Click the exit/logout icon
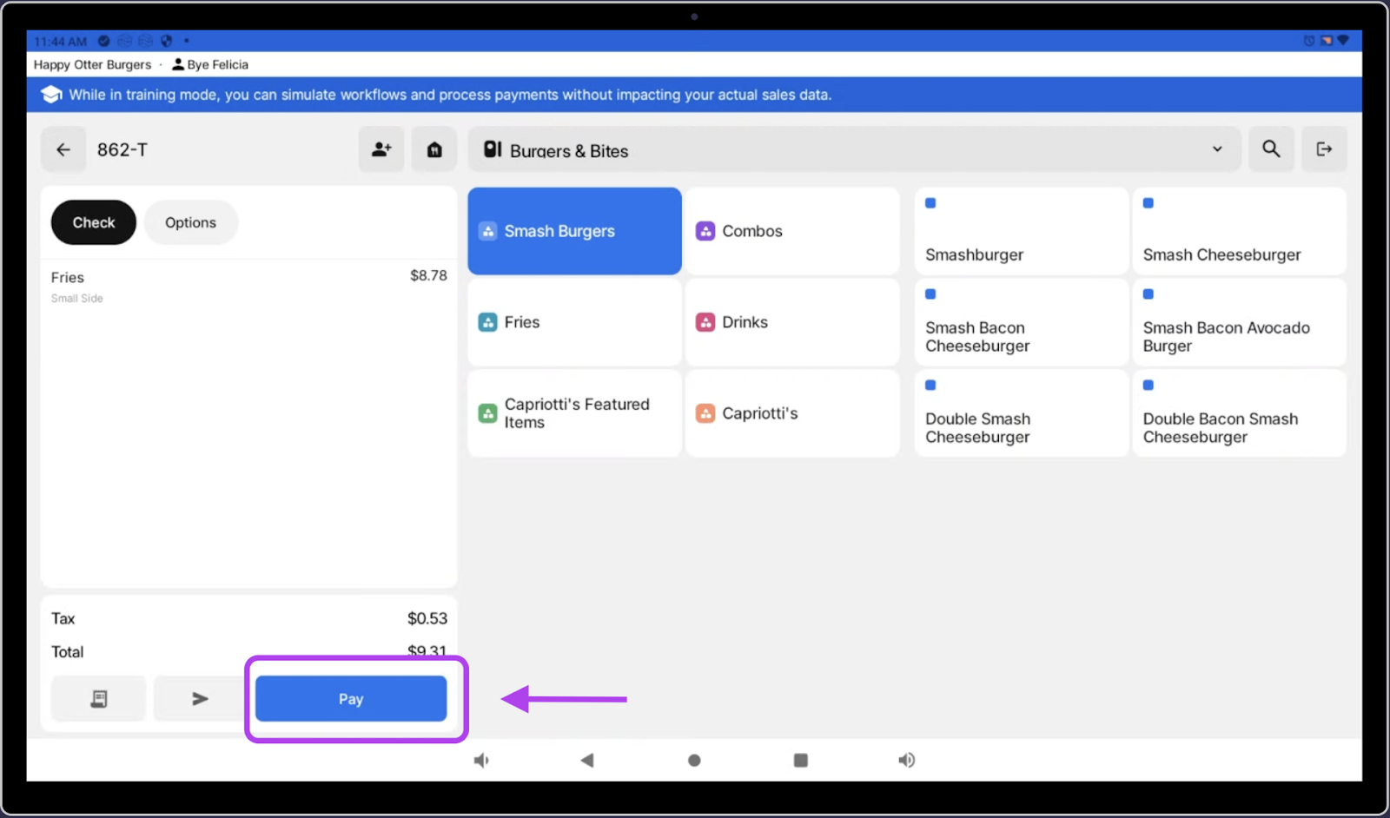The width and height of the screenshot is (1390, 818). click(1324, 149)
